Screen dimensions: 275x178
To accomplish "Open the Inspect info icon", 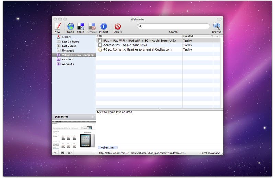I will (x=103, y=26).
